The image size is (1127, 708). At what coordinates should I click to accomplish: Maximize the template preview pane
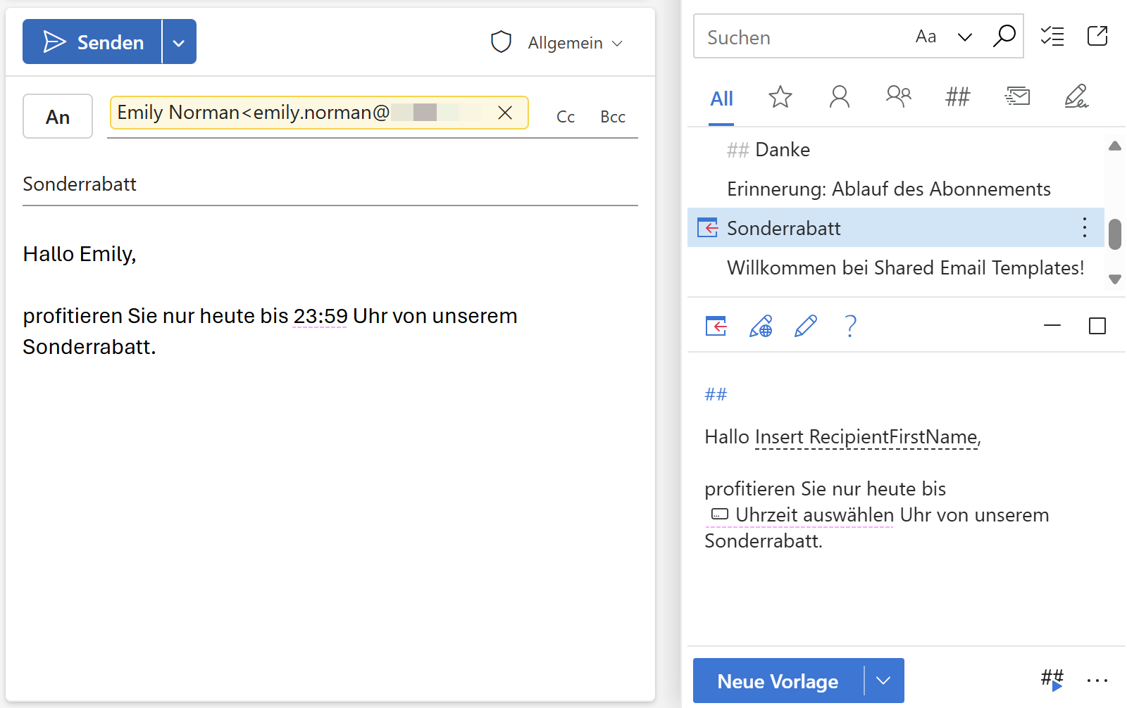(x=1097, y=326)
